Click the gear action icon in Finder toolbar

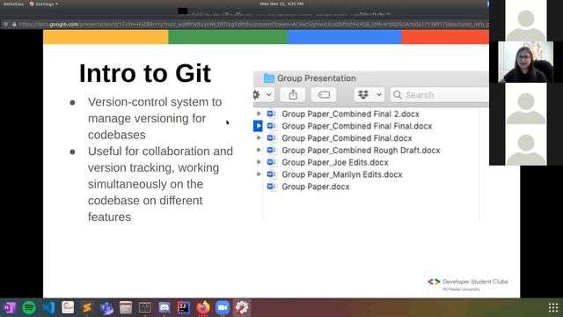click(257, 95)
